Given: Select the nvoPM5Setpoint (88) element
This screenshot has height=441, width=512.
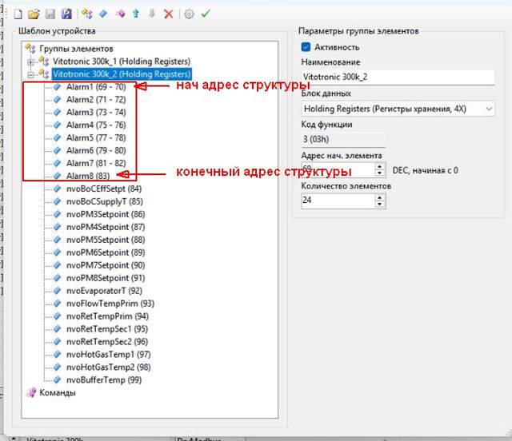Looking at the screenshot, I should click(x=106, y=240).
